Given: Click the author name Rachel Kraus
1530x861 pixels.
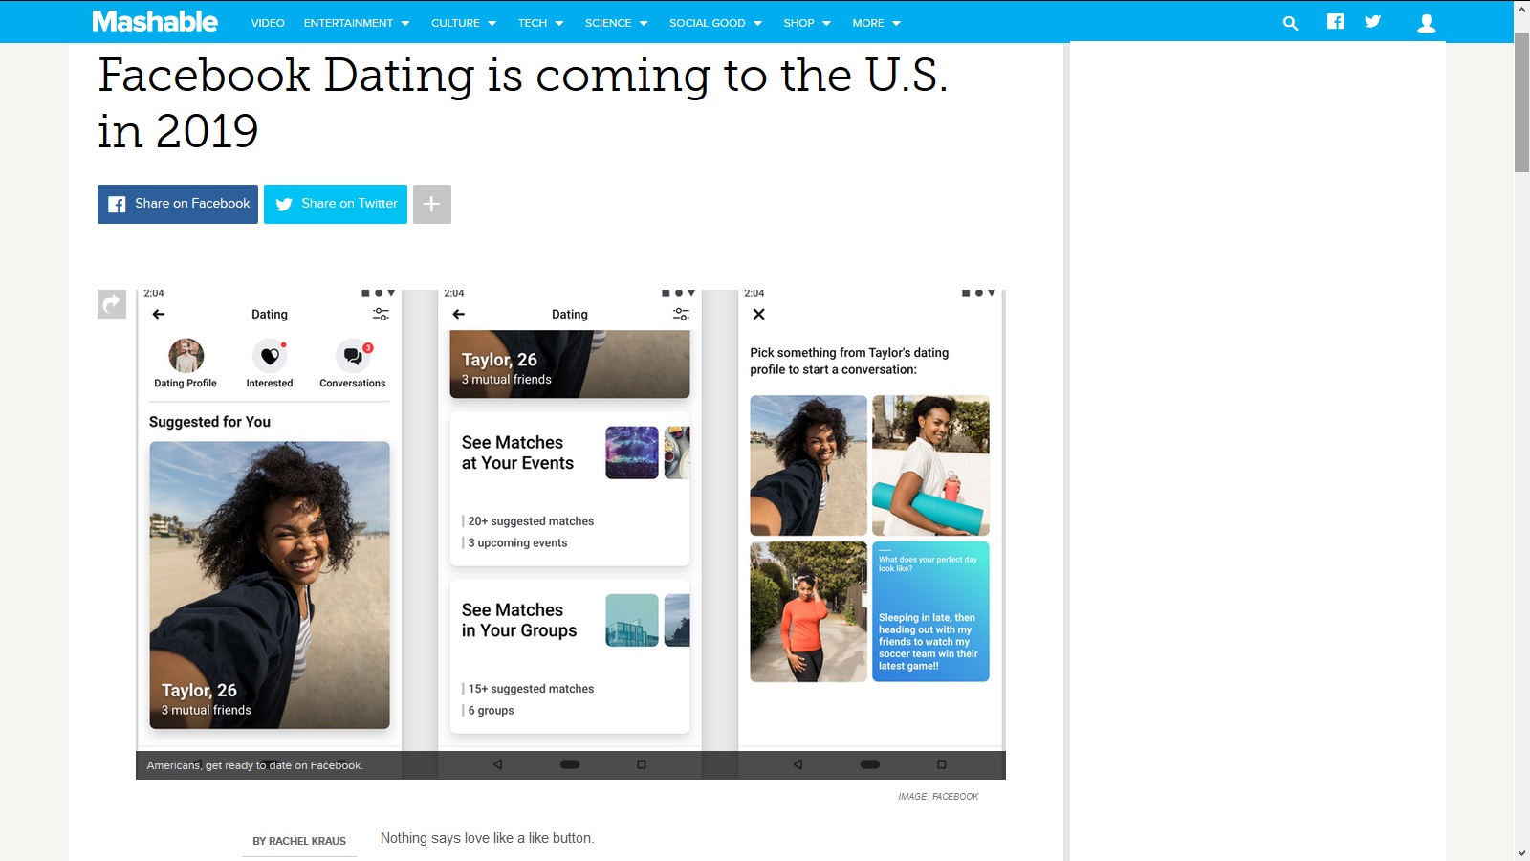Looking at the screenshot, I should [299, 841].
